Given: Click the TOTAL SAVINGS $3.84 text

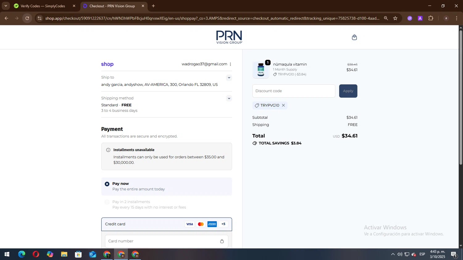Looking at the screenshot, I should click(x=280, y=143).
